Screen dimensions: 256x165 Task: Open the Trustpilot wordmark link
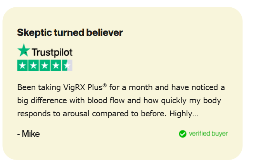(x=52, y=52)
